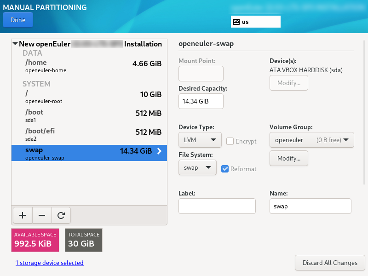Click the arrow on the selected swap row
The height and width of the screenshot is (276, 368).
[x=159, y=151]
